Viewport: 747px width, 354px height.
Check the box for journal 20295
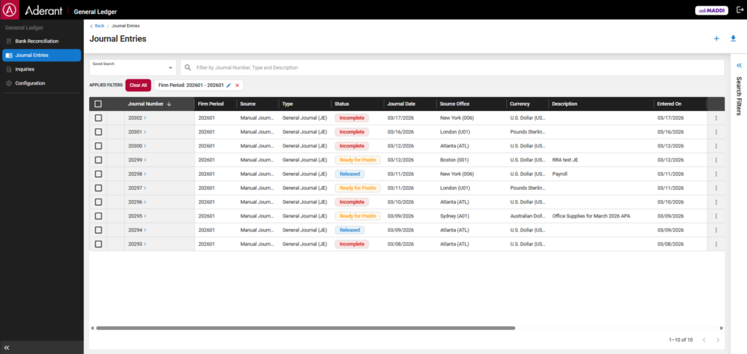click(98, 216)
